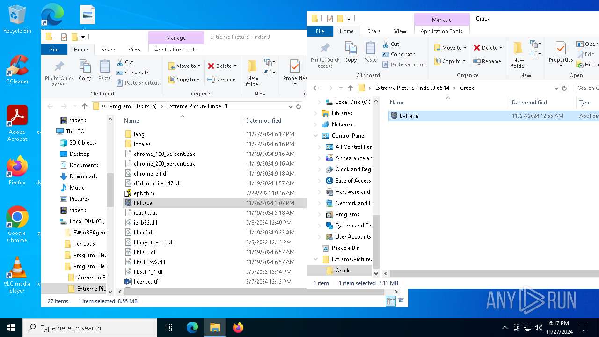
Task: Click Task View button on taskbar
Action: tap(168, 328)
